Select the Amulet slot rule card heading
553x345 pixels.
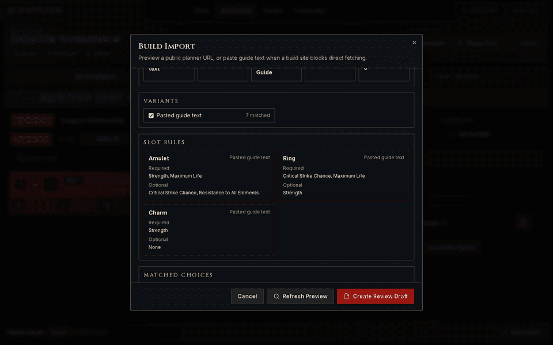coord(159,159)
